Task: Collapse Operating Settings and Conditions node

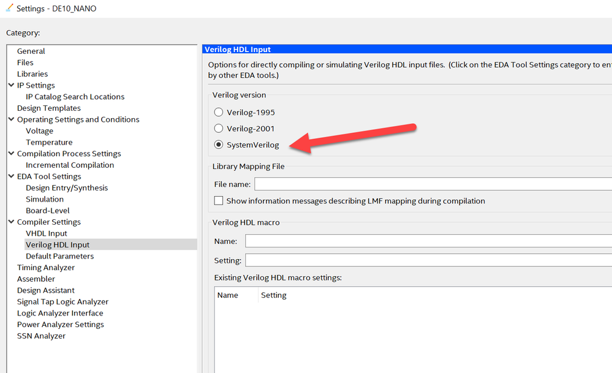Action: pyautogui.click(x=11, y=119)
